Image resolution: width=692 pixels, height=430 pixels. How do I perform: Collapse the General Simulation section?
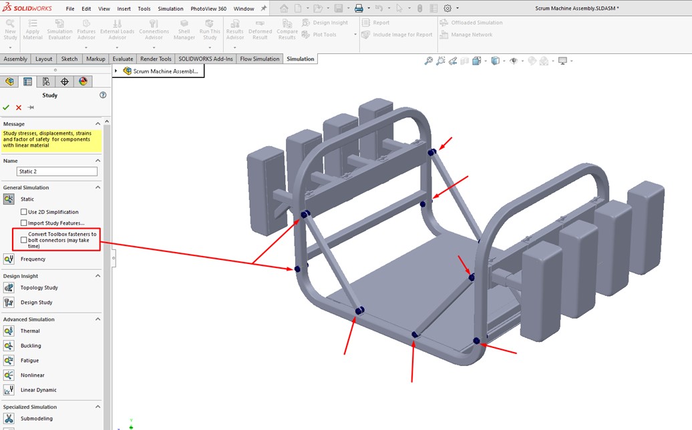pos(98,188)
